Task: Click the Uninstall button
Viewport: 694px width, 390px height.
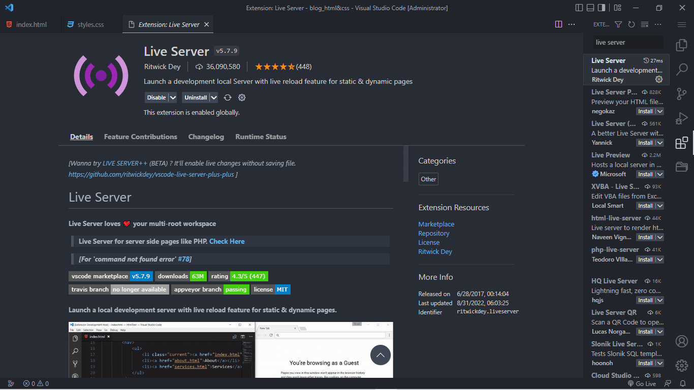Action: tap(196, 97)
